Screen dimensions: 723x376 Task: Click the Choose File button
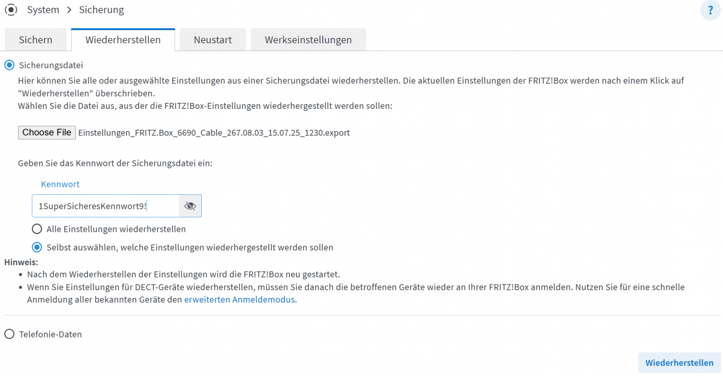pos(47,132)
